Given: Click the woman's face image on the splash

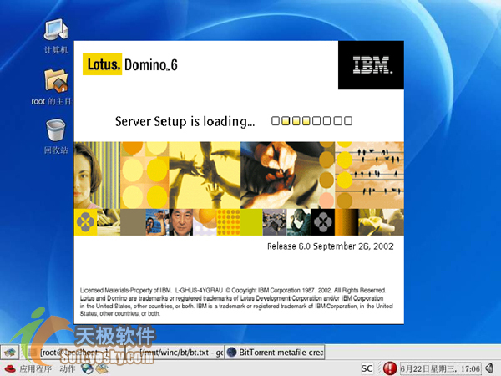Looking at the screenshot, I should coord(96,175).
